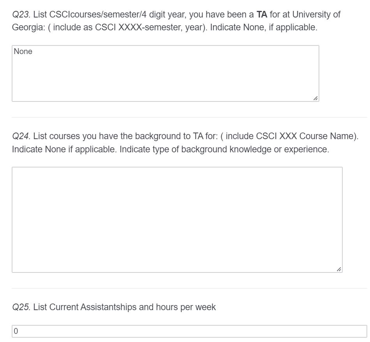Screen dimensions: 370x342
Task: Click the italic 'Q23.' question number
Action: [x=21, y=15]
